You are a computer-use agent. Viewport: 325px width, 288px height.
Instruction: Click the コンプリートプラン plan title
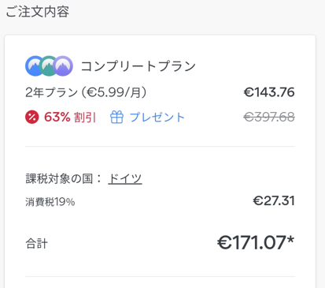pyautogui.click(x=138, y=66)
